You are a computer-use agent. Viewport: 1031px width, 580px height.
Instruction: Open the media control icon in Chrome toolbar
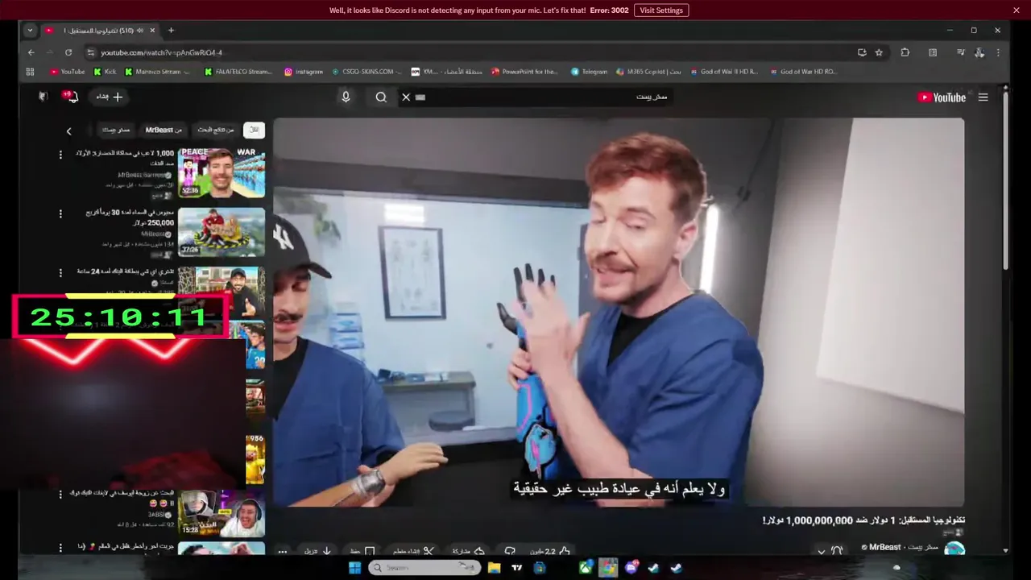click(x=960, y=52)
